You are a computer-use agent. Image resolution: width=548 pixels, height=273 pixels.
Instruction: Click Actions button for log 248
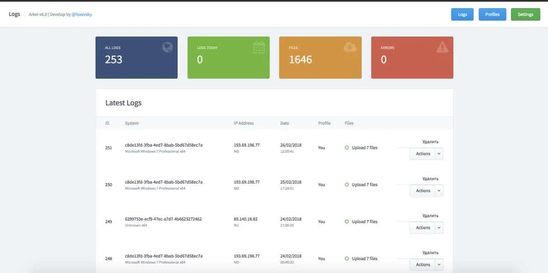(x=423, y=265)
